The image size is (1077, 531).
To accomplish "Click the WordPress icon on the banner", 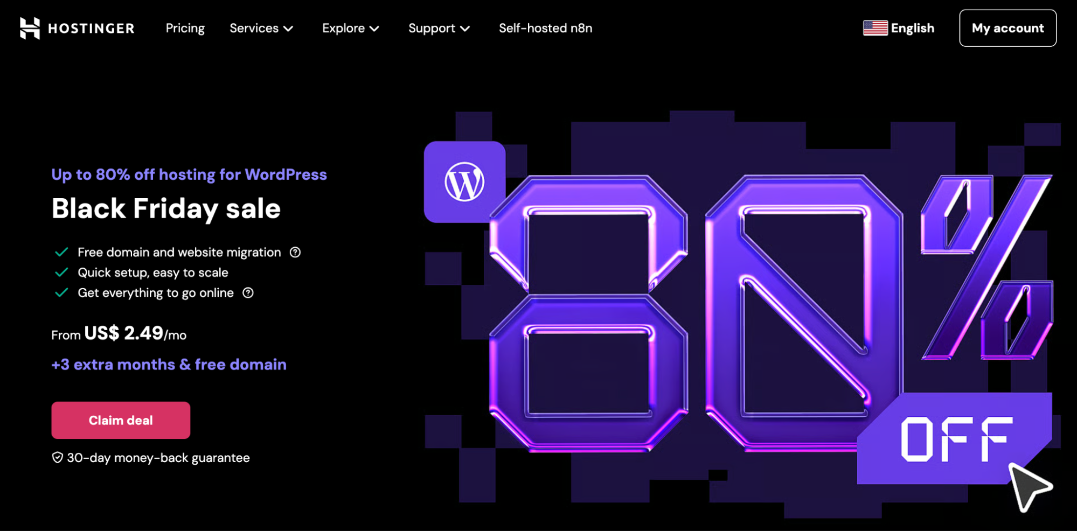I will tap(465, 182).
